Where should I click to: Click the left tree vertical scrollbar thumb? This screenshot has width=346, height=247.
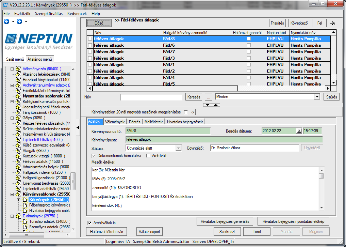(73, 181)
